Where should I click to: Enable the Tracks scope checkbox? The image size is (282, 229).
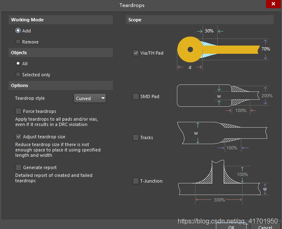(136, 137)
